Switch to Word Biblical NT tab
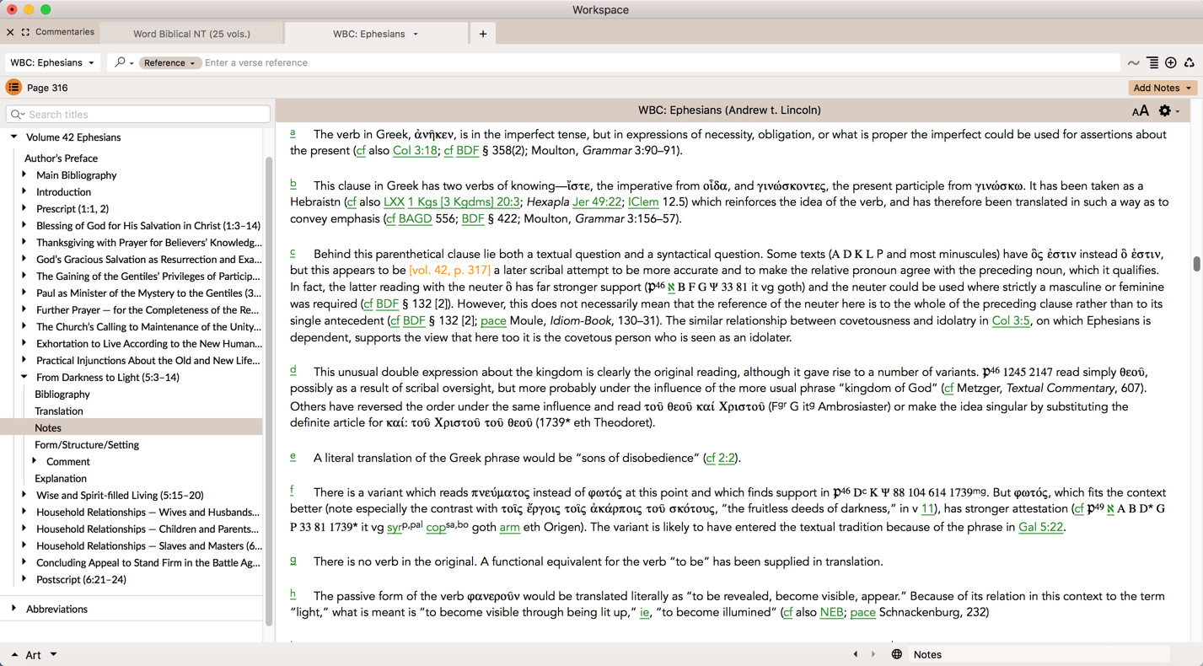This screenshot has height=666, width=1203. tap(191, 34)
